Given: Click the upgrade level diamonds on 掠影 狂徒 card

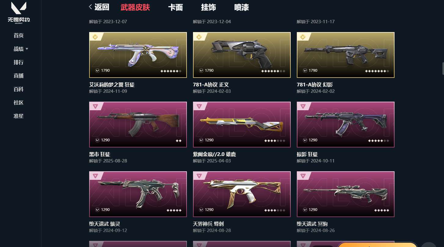Looking at the screenshot, I should pos(379,141).
